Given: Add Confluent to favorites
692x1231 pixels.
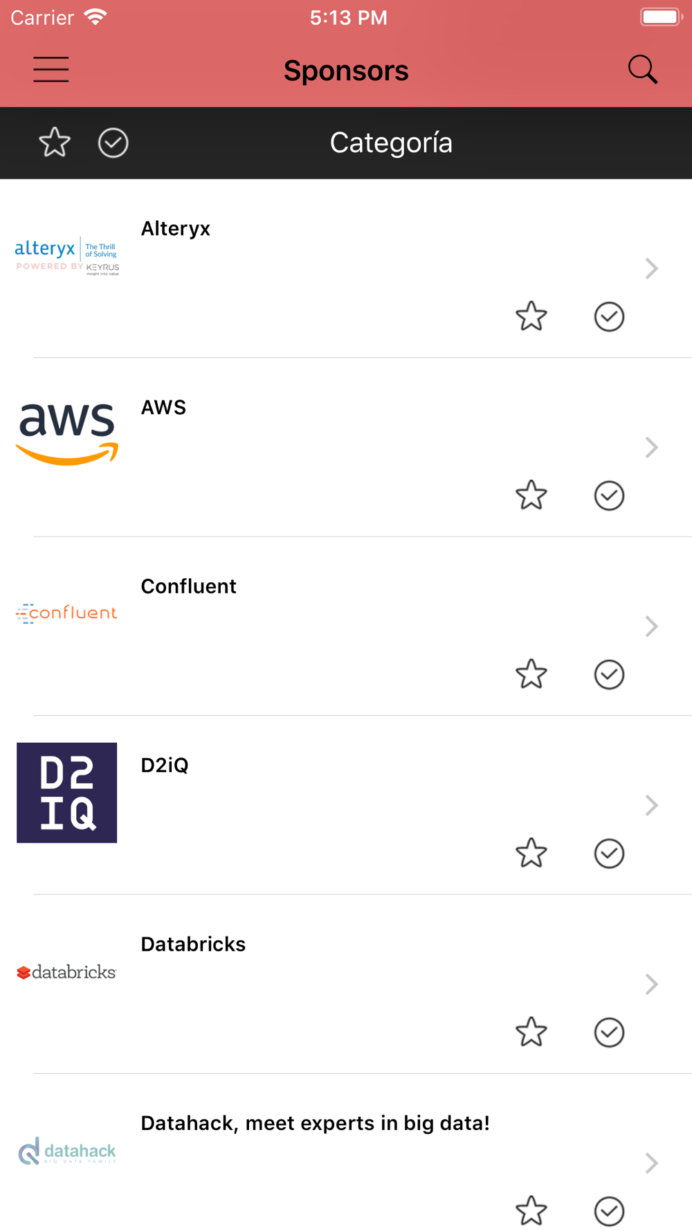Looking at the screenshot, I should point(531,674).
